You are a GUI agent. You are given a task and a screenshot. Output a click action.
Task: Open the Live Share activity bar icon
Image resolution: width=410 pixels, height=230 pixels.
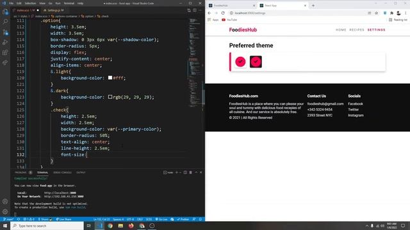click(5, 63)
